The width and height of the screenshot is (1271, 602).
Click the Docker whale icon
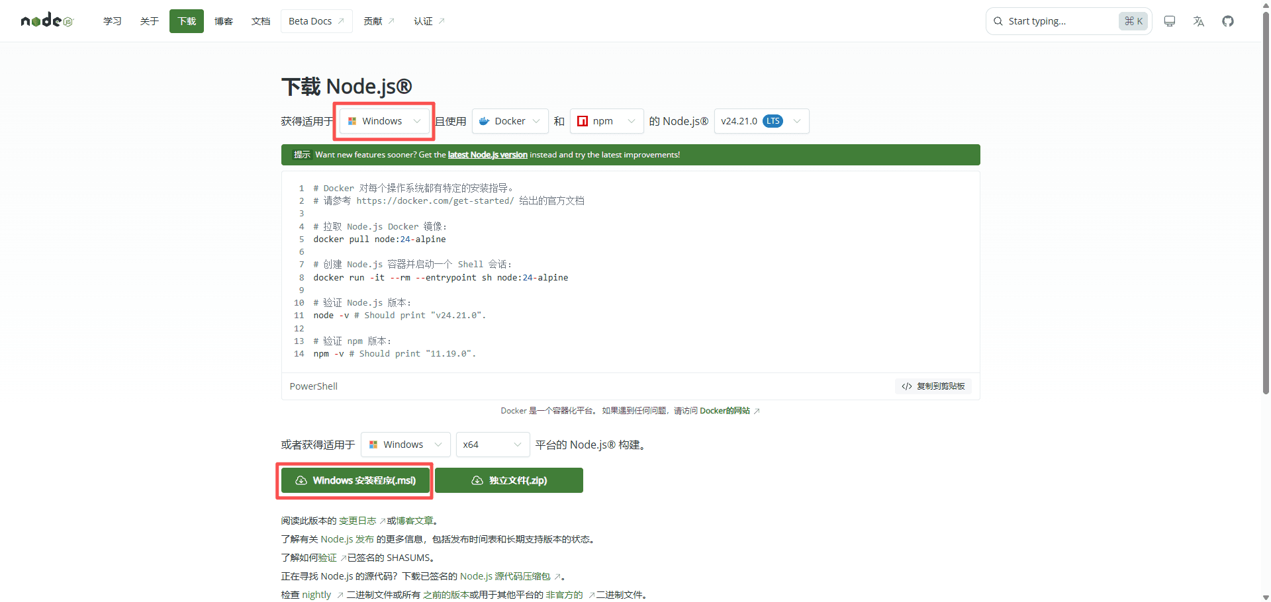tap(484, 121)
